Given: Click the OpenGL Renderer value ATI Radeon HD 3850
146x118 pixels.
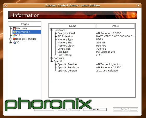Looking at the screenshot, I should click(x=108, y=68).
